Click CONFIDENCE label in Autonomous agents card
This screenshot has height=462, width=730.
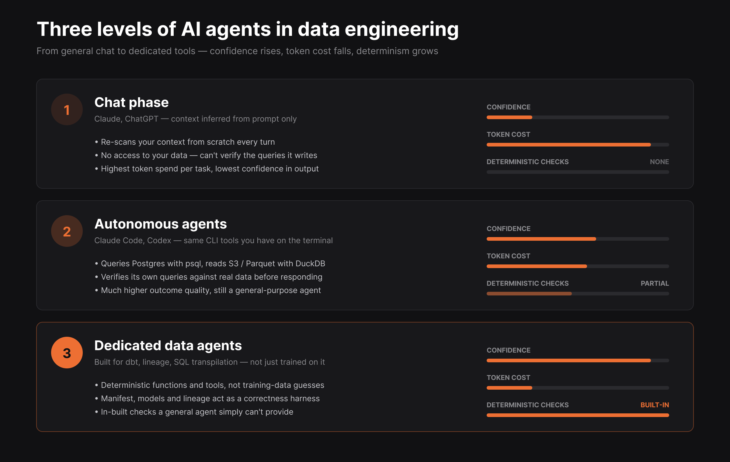509,229
